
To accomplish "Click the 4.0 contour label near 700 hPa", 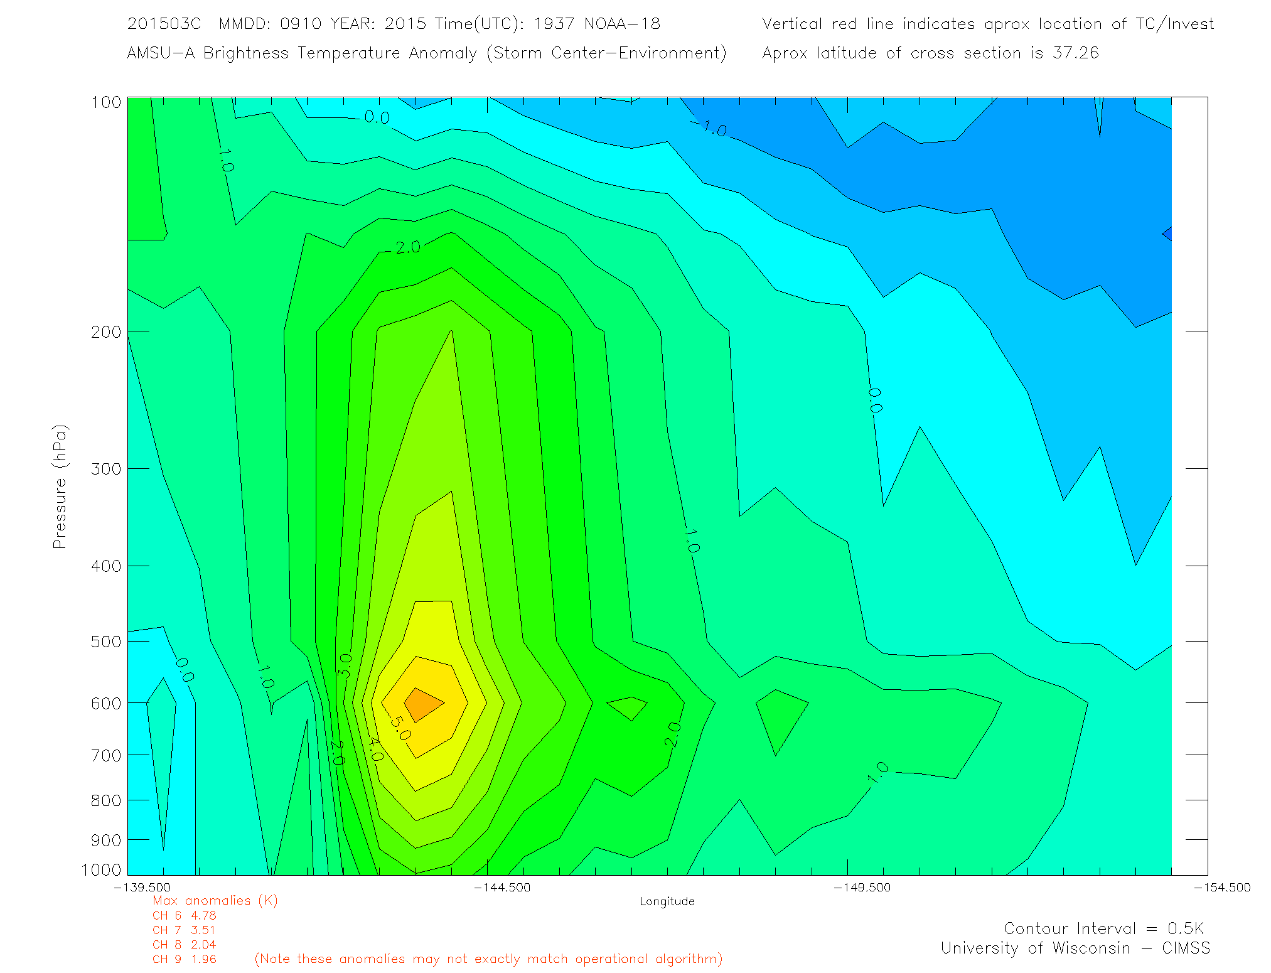I will 375,749.
